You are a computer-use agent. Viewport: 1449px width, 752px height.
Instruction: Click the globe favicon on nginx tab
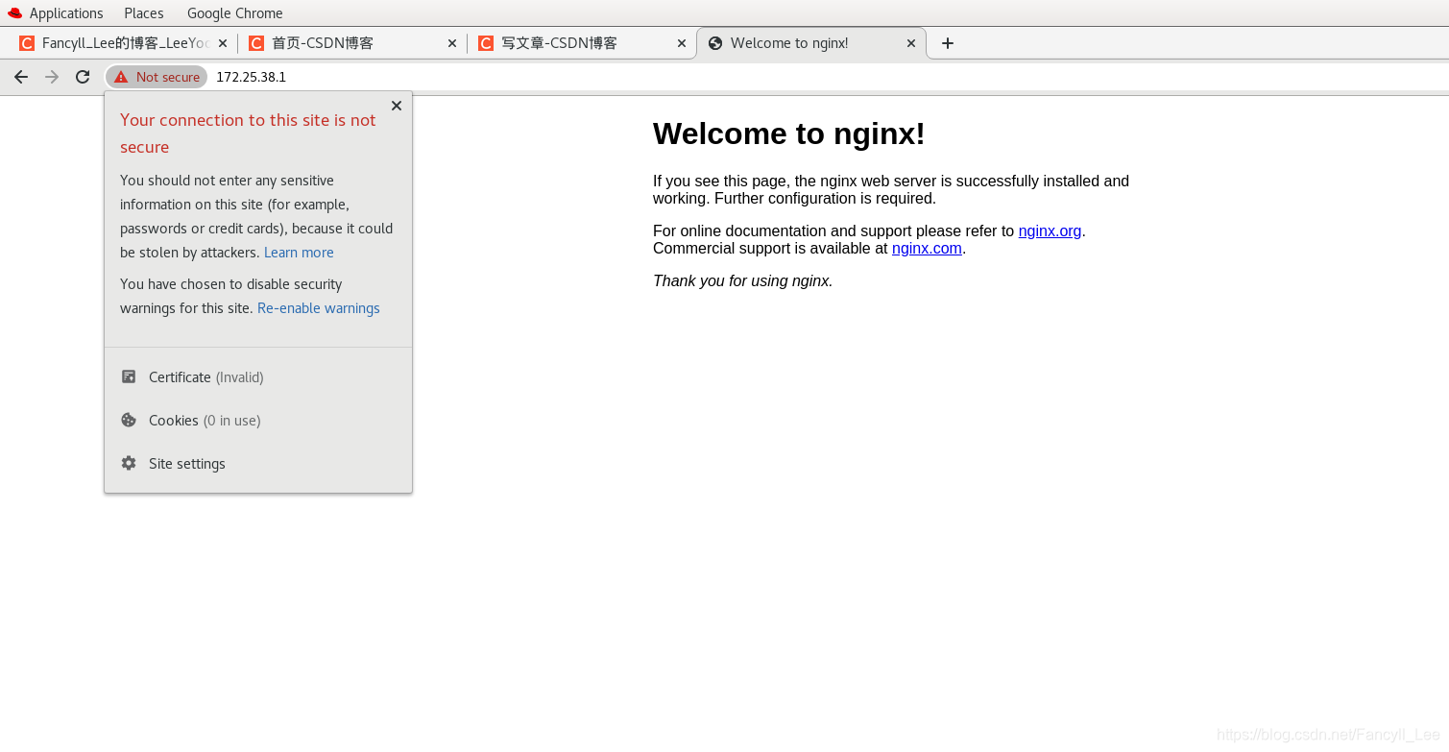coord(715,43)
